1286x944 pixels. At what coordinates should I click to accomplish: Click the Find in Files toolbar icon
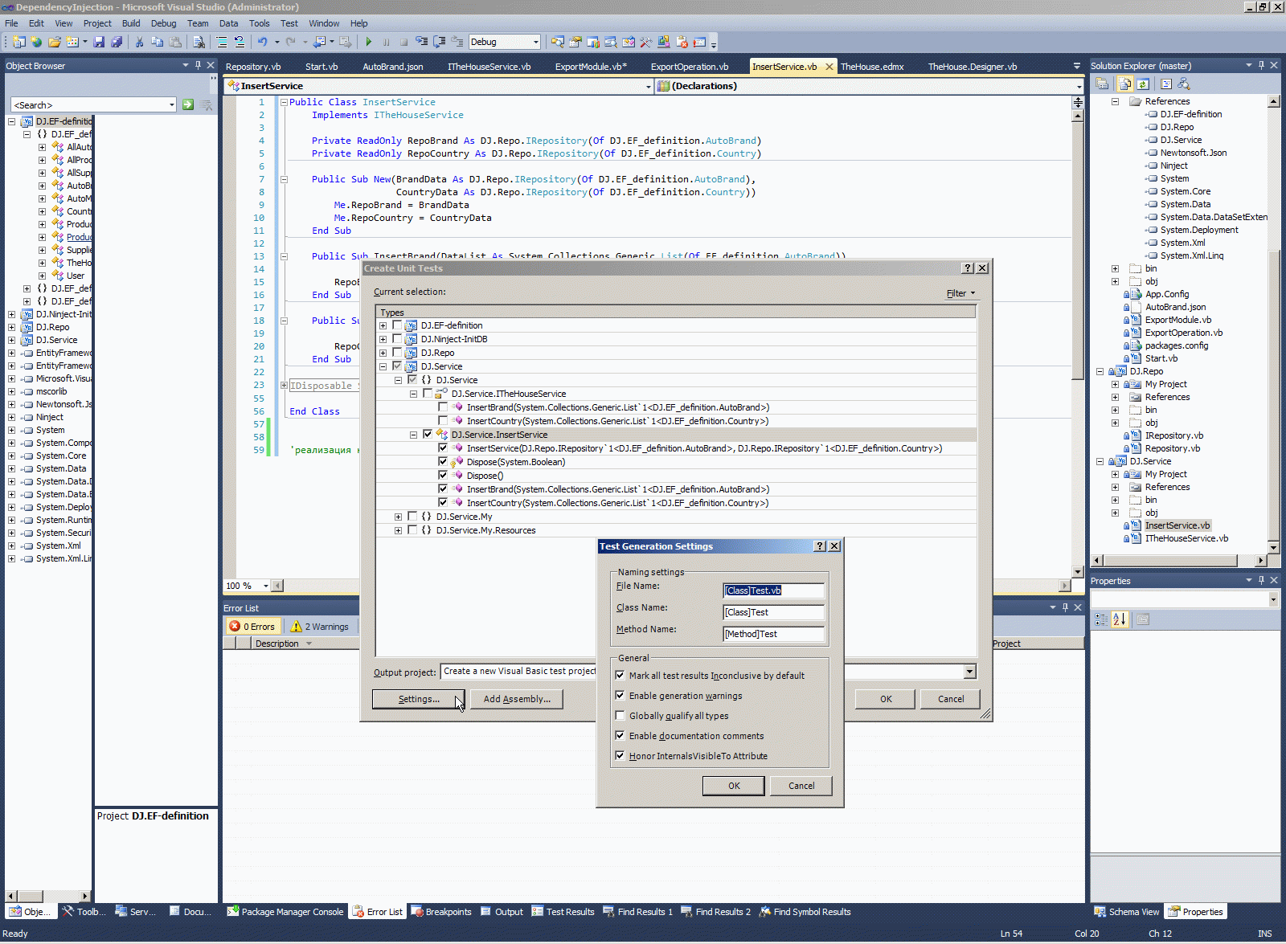(199, 42)
